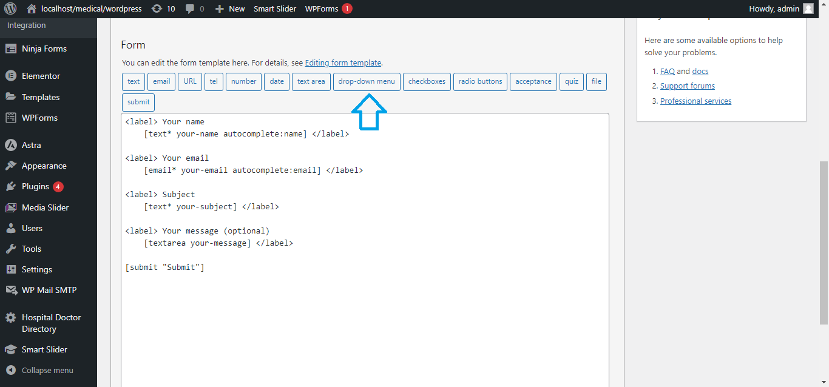Open the Editing form template link

pyautogui.click(x=343, y=62)
